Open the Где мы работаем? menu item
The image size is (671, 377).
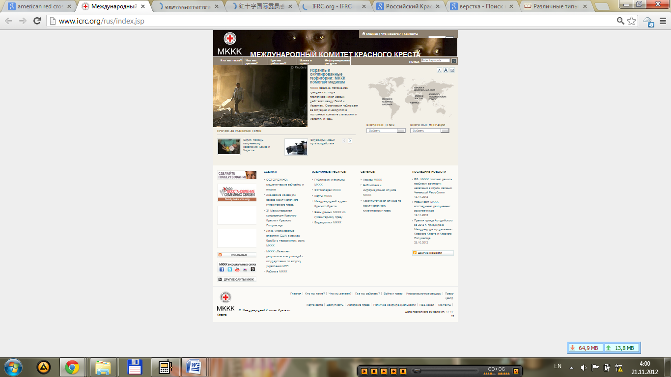tap(279, 61)
